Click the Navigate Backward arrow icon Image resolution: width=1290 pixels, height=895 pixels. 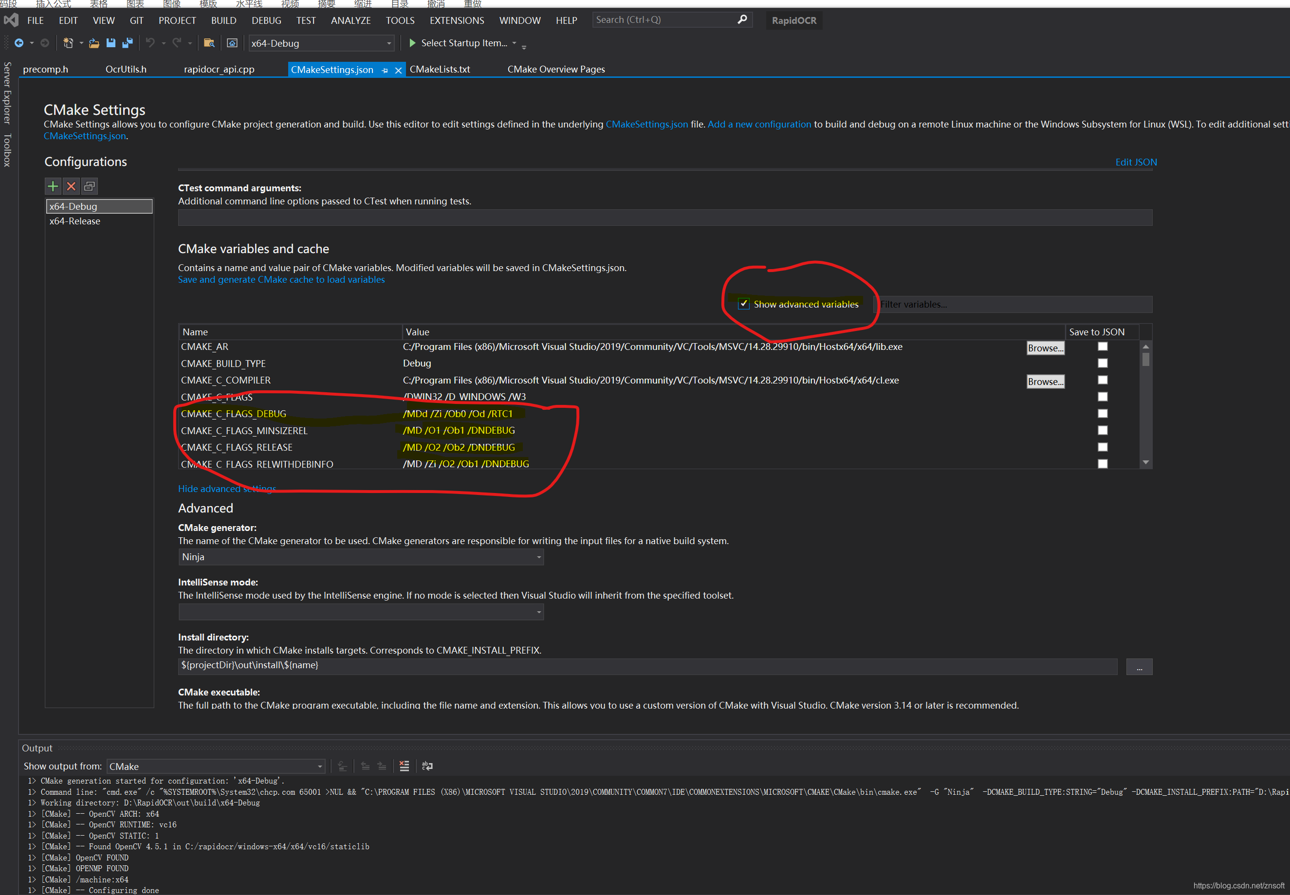[18, 43]
